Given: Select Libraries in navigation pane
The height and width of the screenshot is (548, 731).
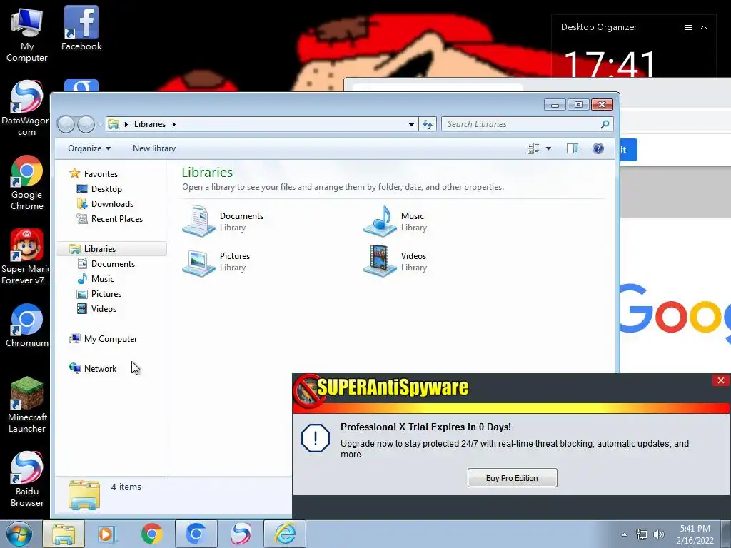Looking at the screenshot, I should (x=111, y=249).
